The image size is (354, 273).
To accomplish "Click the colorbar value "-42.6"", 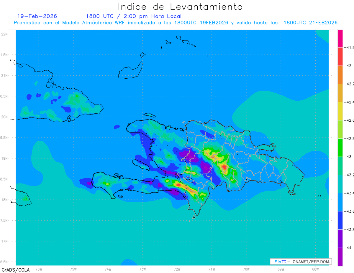I will (x=349, y=120).
